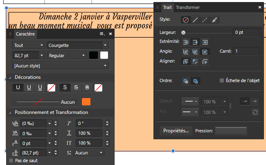
Task: Close the Trait panel
Action: coord(260,7)
